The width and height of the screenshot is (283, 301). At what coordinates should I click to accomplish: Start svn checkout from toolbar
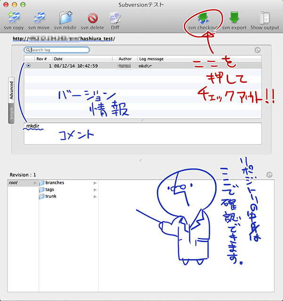[203, 18]
